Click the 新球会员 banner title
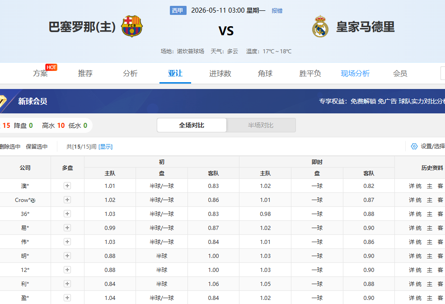 click(x=33, y=101)
